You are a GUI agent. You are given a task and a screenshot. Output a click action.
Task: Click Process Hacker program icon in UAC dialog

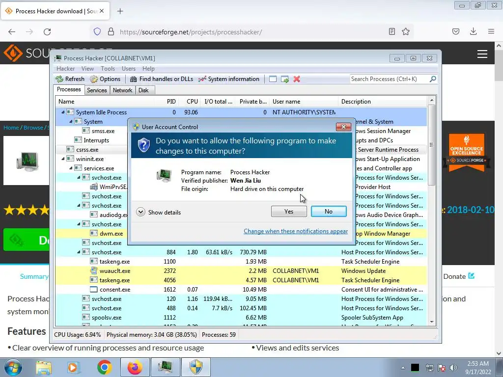(x=164, y=176)
